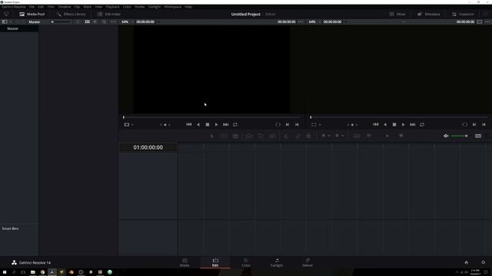Play timeline viewer in reverse

pos(385,124)
